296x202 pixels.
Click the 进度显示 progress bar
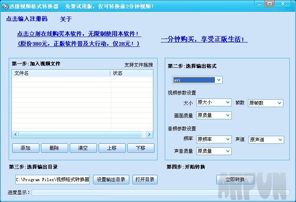click(x=160, y=193)
